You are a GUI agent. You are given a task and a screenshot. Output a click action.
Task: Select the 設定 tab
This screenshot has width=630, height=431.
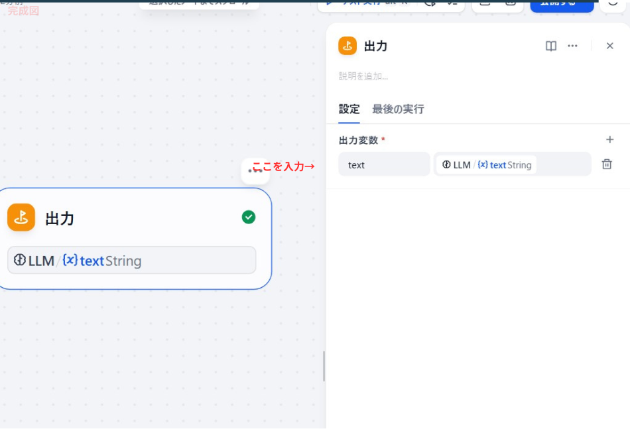349,109
